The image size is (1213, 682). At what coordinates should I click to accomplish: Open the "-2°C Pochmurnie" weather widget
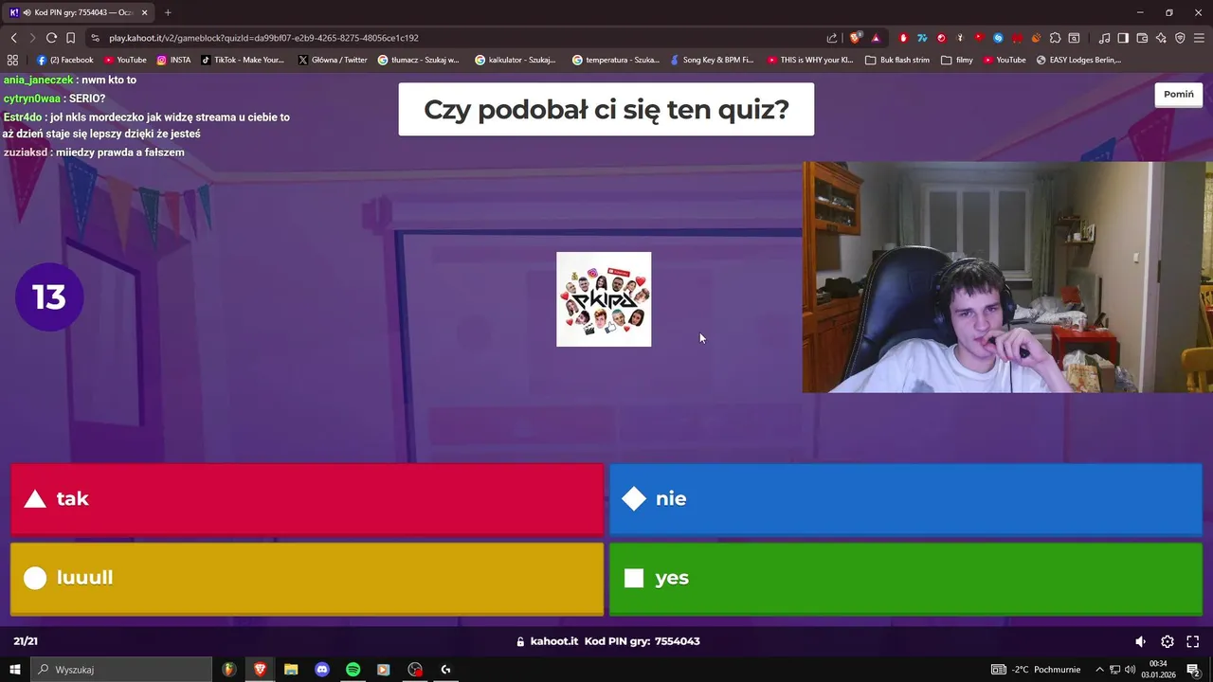tap(1036, 670)
